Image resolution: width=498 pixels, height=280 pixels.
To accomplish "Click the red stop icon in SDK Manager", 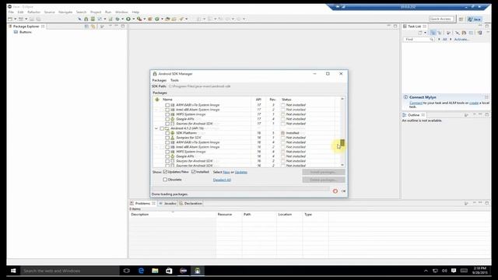I will [335, 191].
